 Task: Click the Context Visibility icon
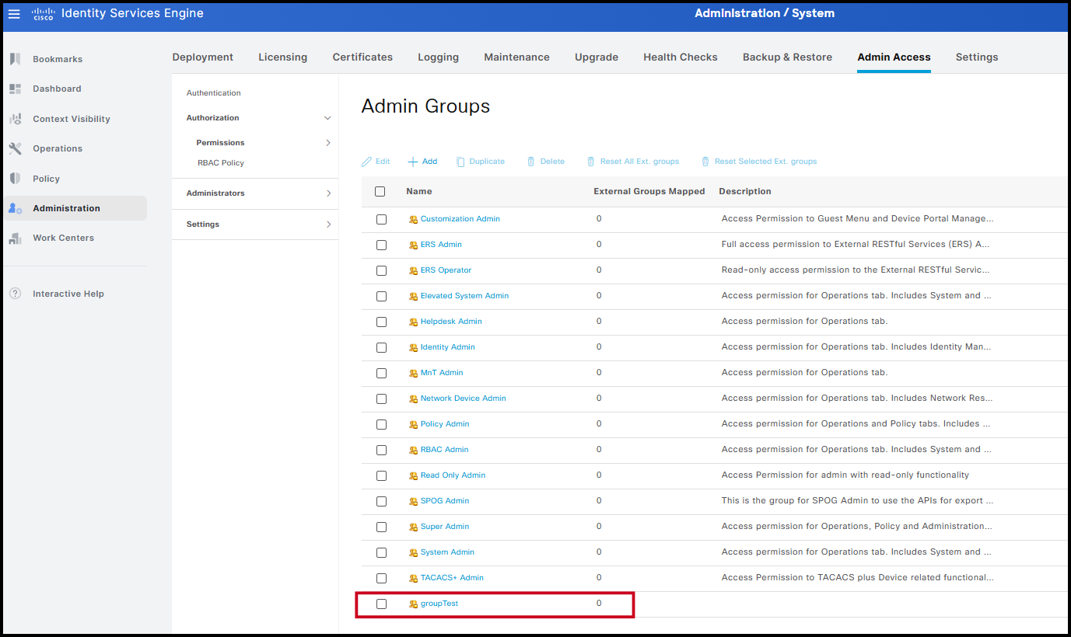[x=15, y=119]
